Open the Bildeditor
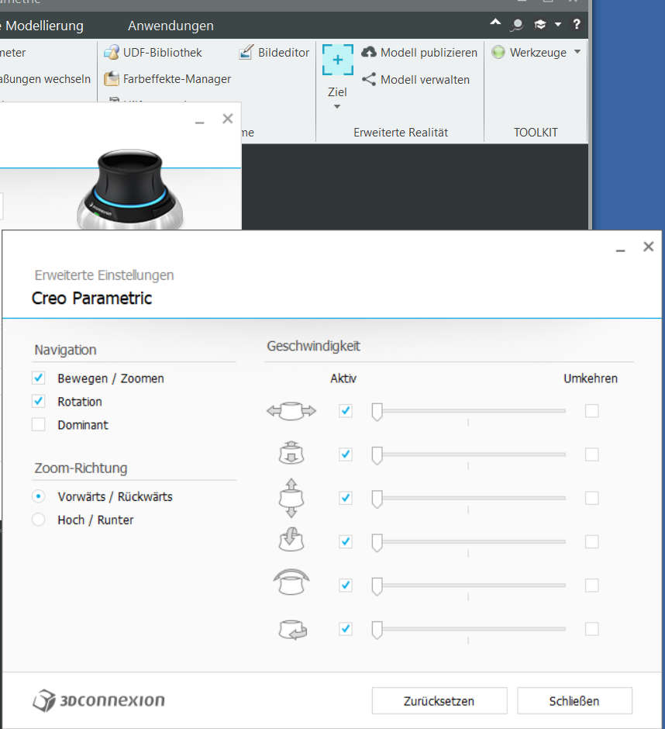This screenshot has width=665, height=729. tap(274, 53)
